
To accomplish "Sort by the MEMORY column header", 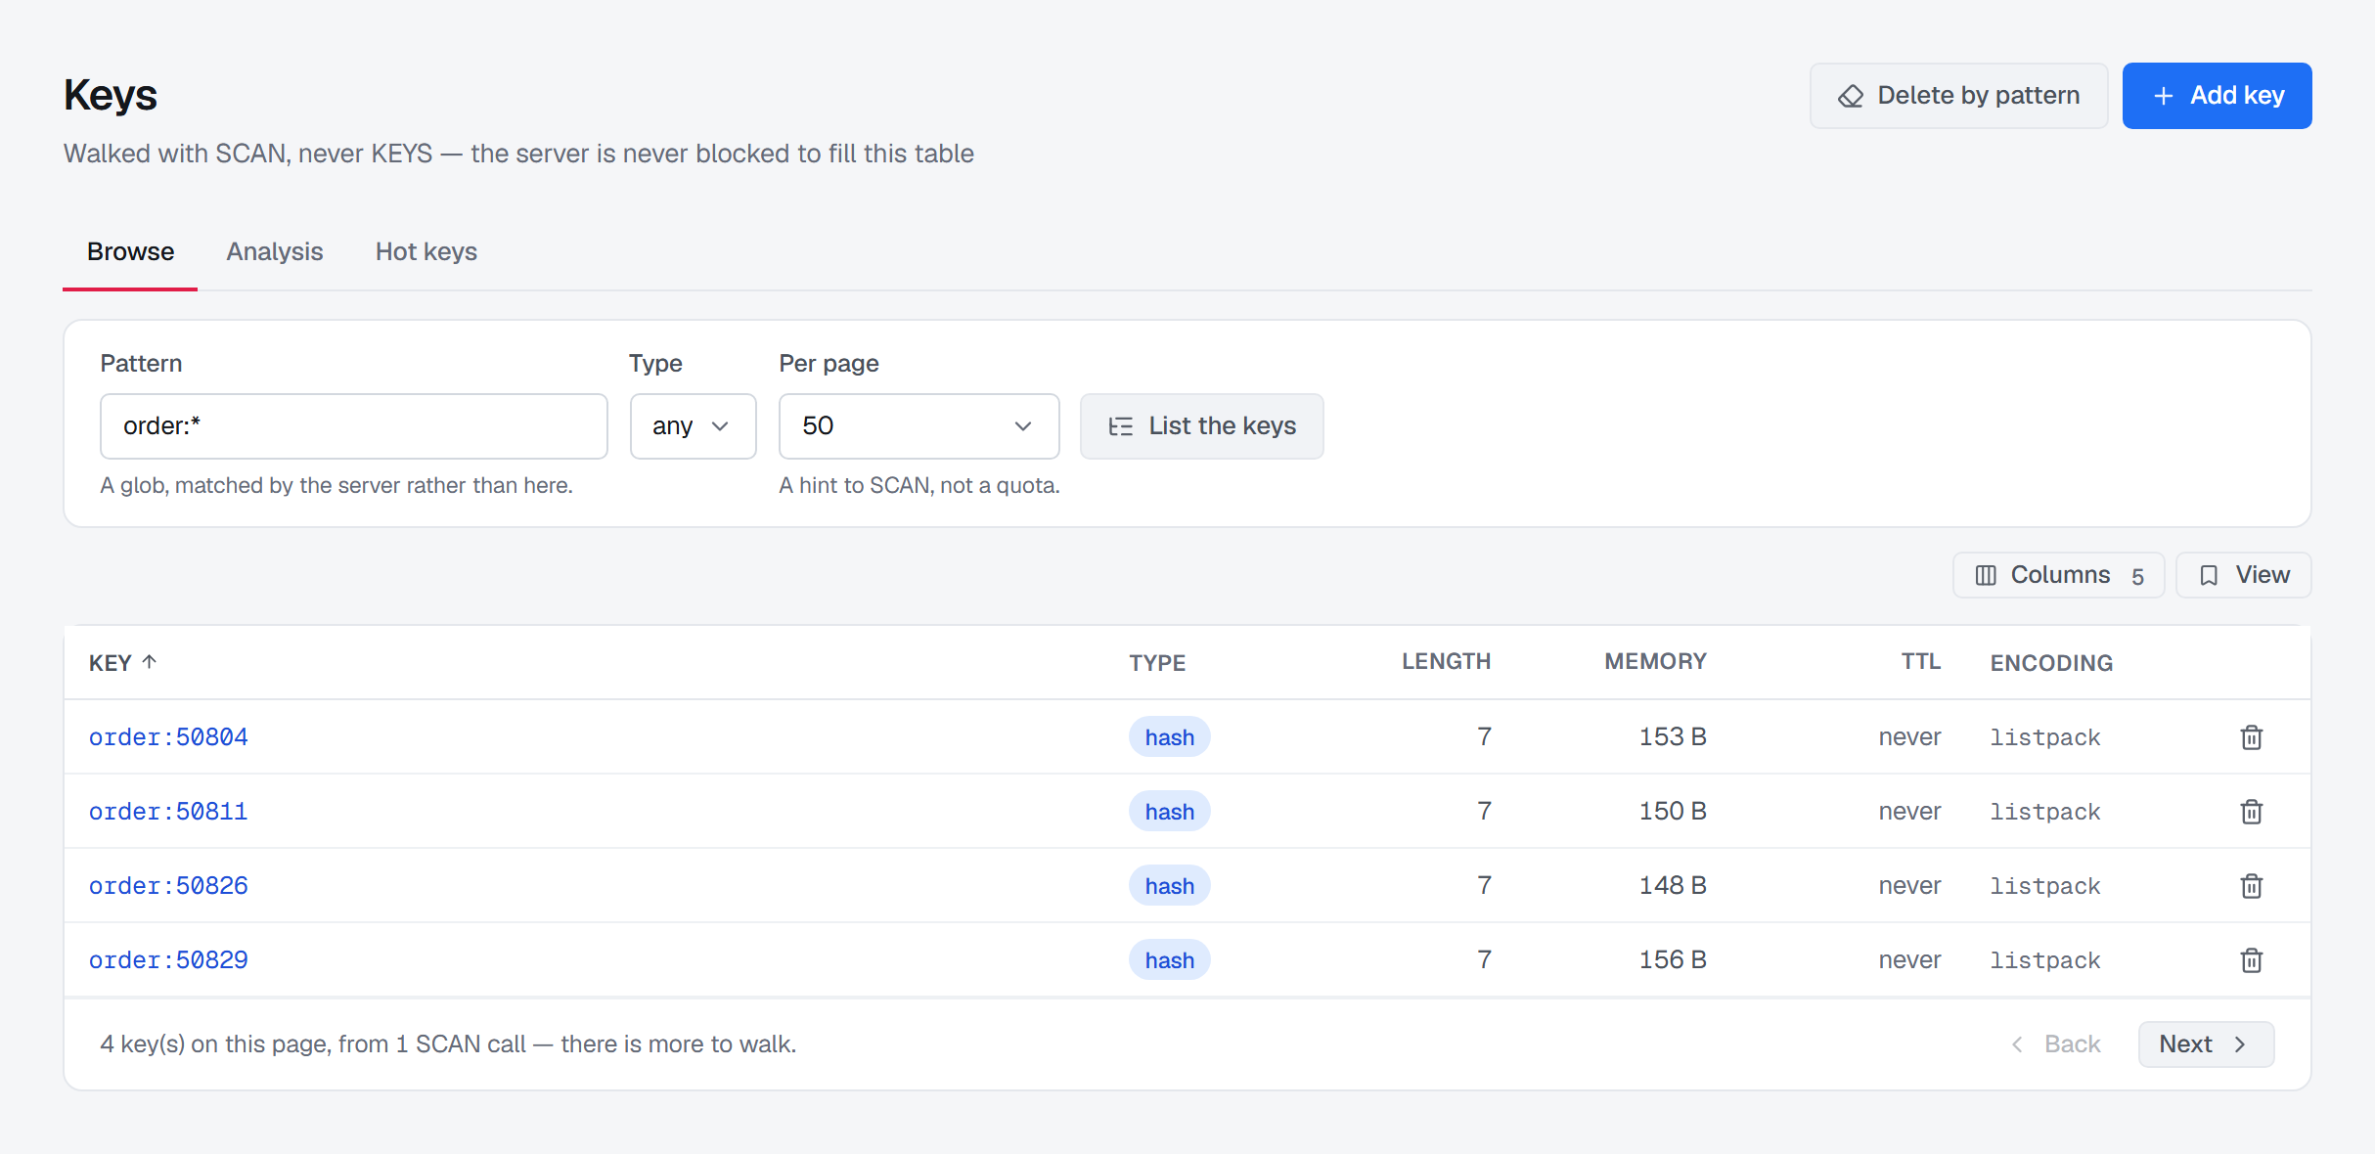I will pos(1655,661).
